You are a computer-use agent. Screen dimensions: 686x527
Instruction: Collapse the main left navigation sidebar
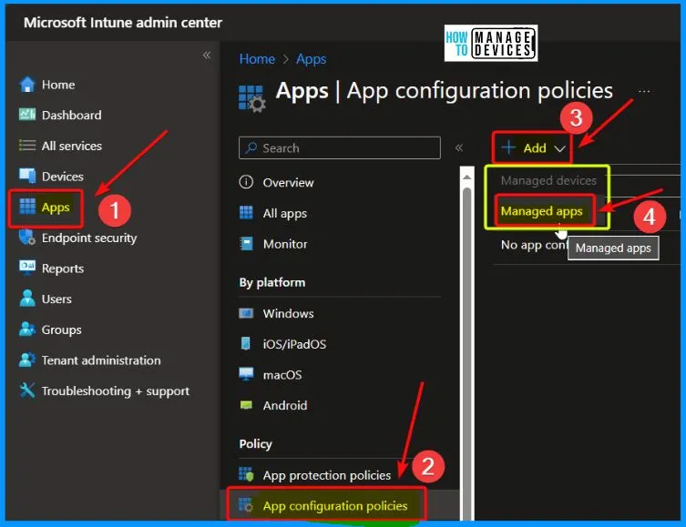pos(207,55)
